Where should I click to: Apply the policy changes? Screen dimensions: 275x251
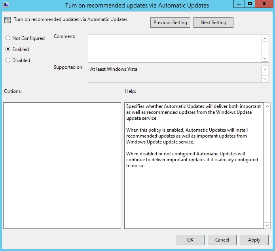254,240
